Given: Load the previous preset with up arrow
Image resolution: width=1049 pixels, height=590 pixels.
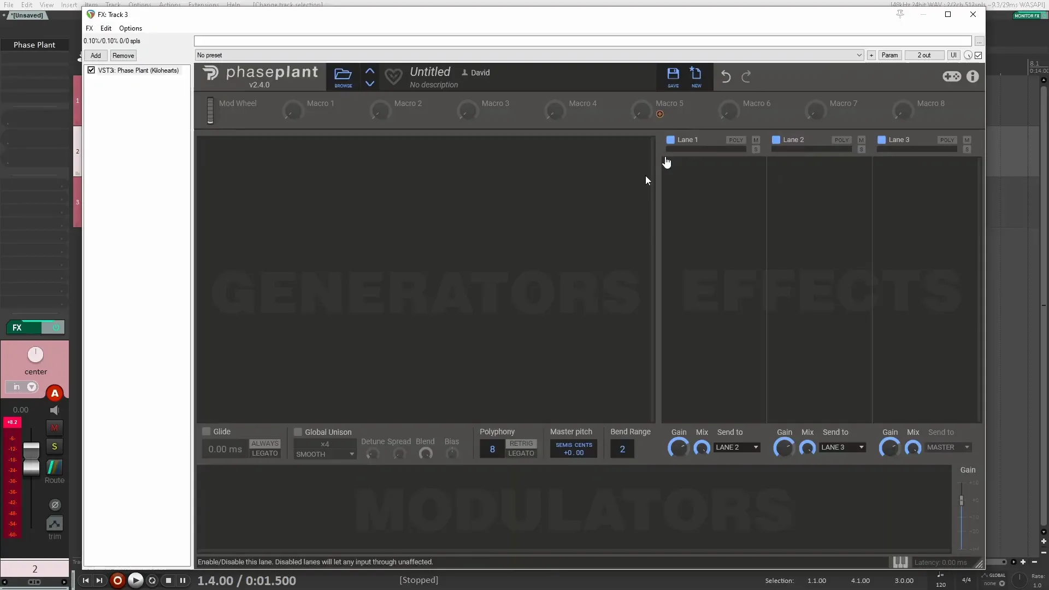Looking at the screenshot, I should pyautogui.click(x=370, y=71).
